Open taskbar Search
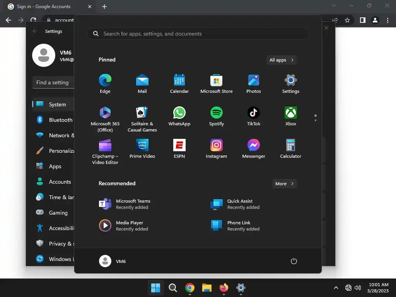Image resolution: width=396 pixels, height=297 pixels. tap(173, 288)
